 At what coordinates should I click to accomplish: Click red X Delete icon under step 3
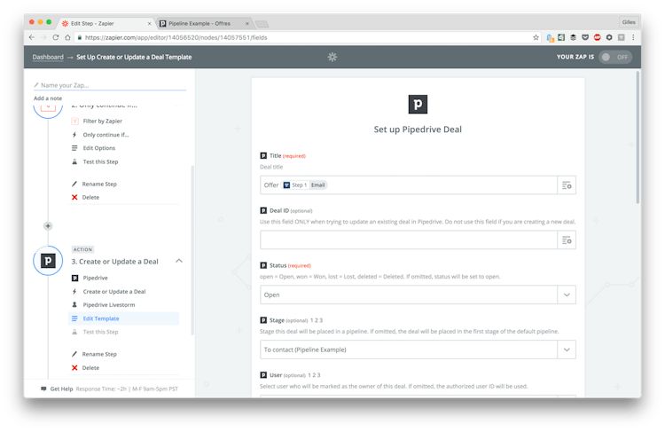pyautogui.click(x=74, y=367)
